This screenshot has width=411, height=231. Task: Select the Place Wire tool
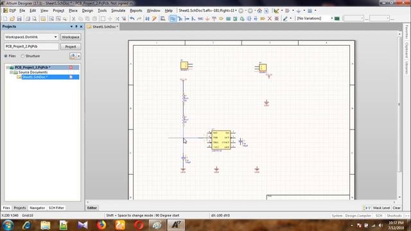173,19
